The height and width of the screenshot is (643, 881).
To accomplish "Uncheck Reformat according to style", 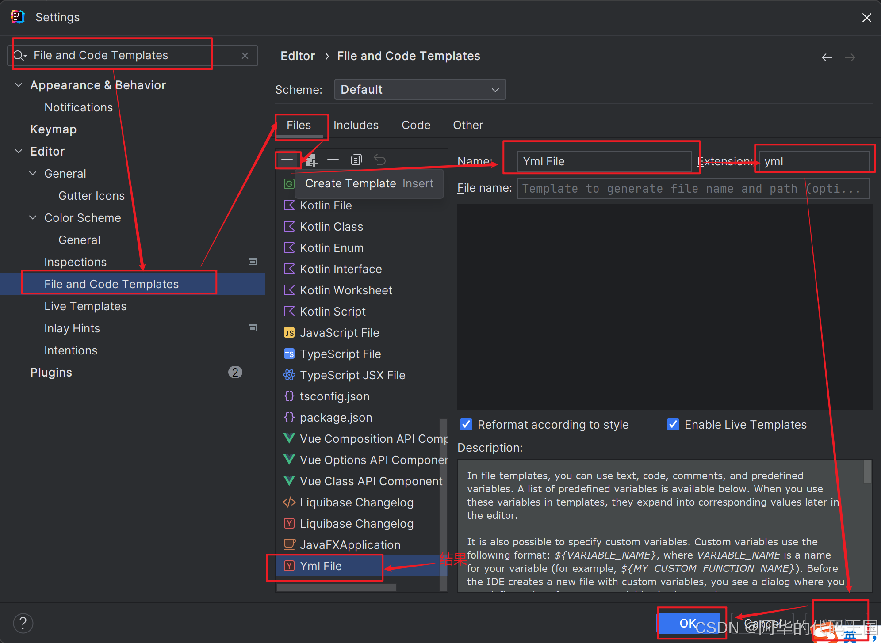I will point(466,425).
